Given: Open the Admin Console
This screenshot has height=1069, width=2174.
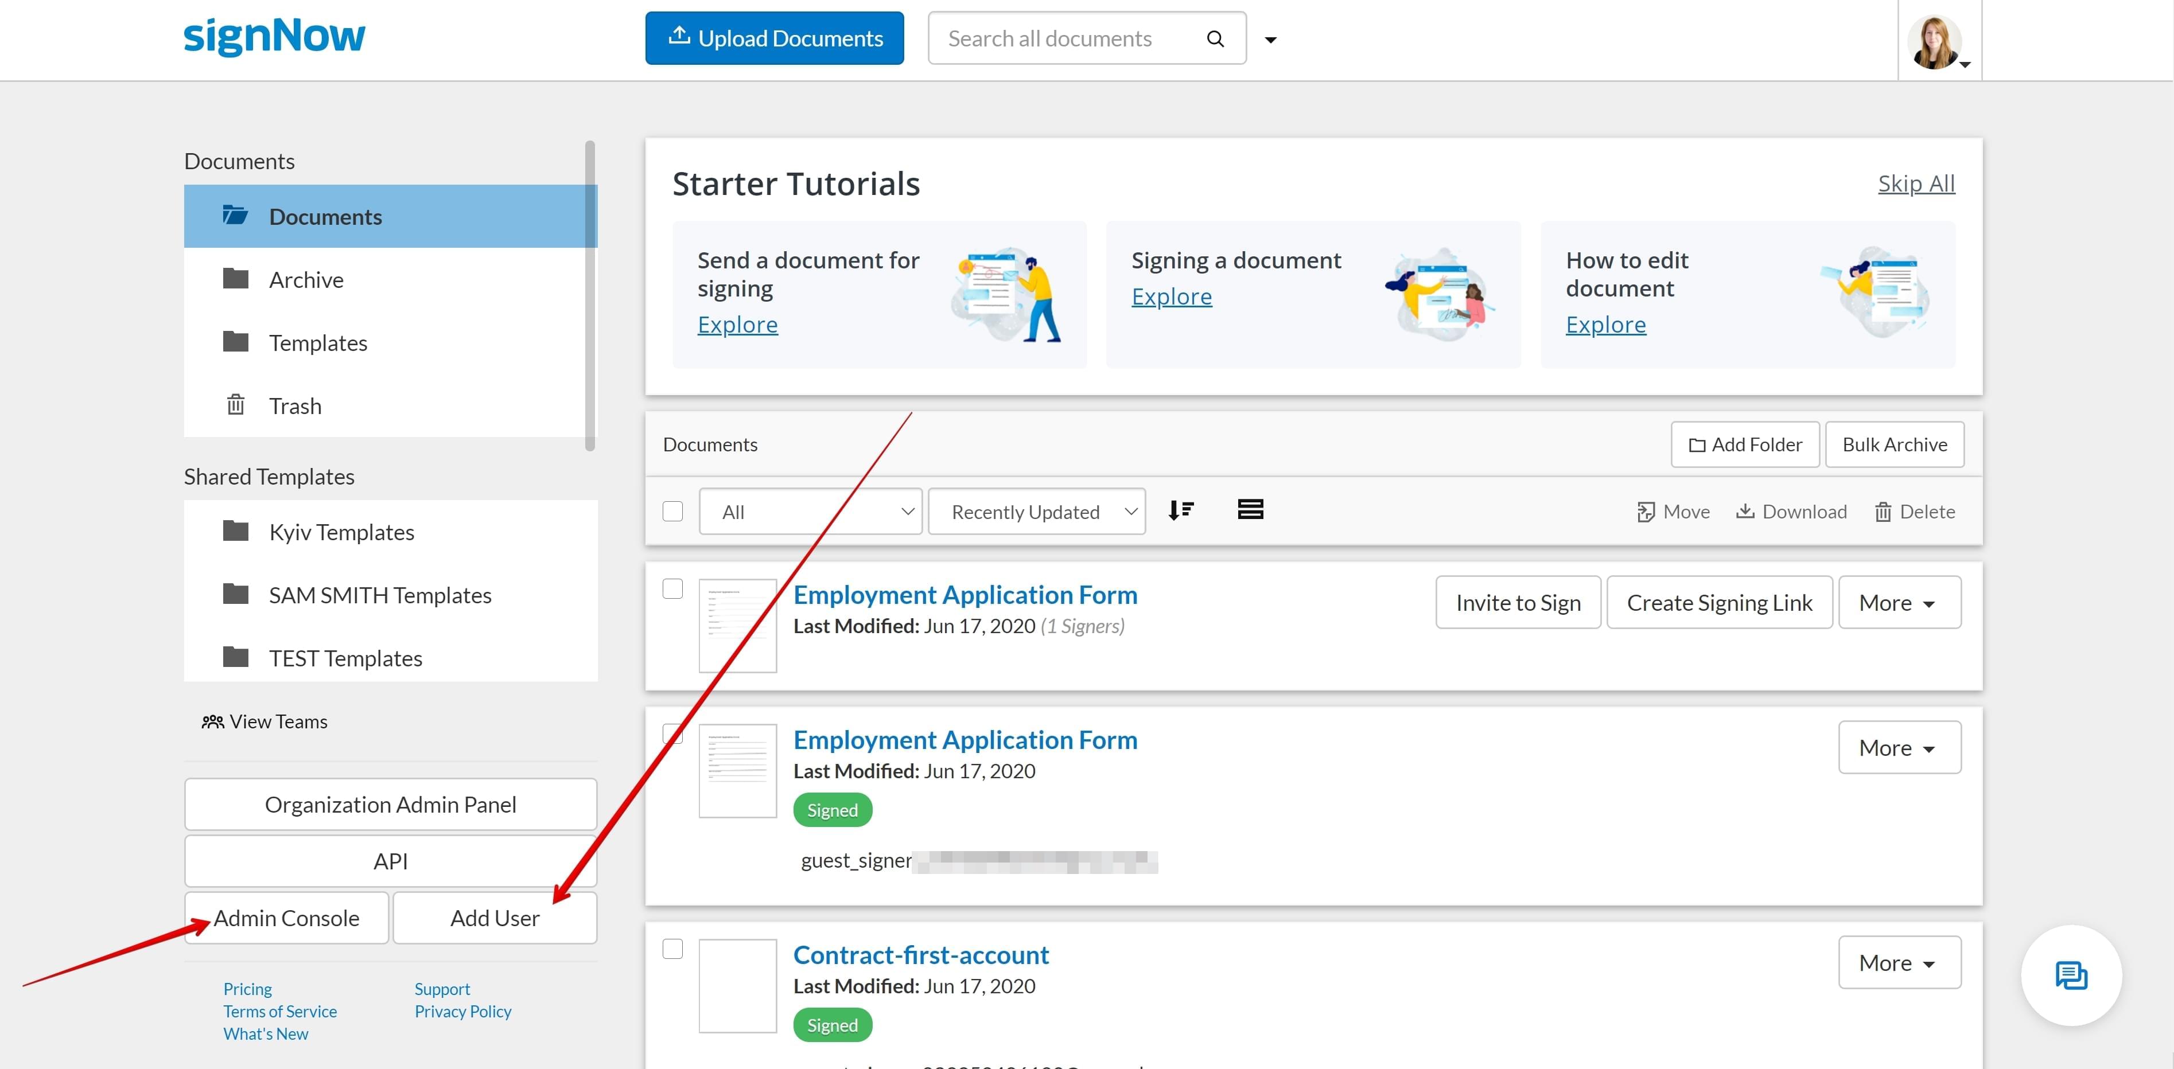Looking at the screenshot, I should pos(286,918).
